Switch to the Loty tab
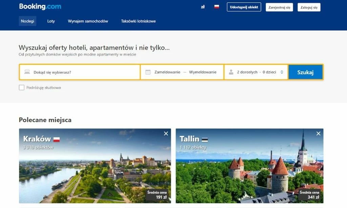The image size is (347, 208). (x=51, y=21)
